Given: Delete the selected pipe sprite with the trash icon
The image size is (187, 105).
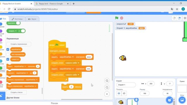Looking at the screenshot, I should click(136, 100).
